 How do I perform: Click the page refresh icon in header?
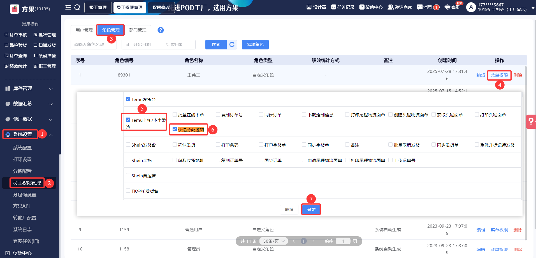tap(77, 7)
